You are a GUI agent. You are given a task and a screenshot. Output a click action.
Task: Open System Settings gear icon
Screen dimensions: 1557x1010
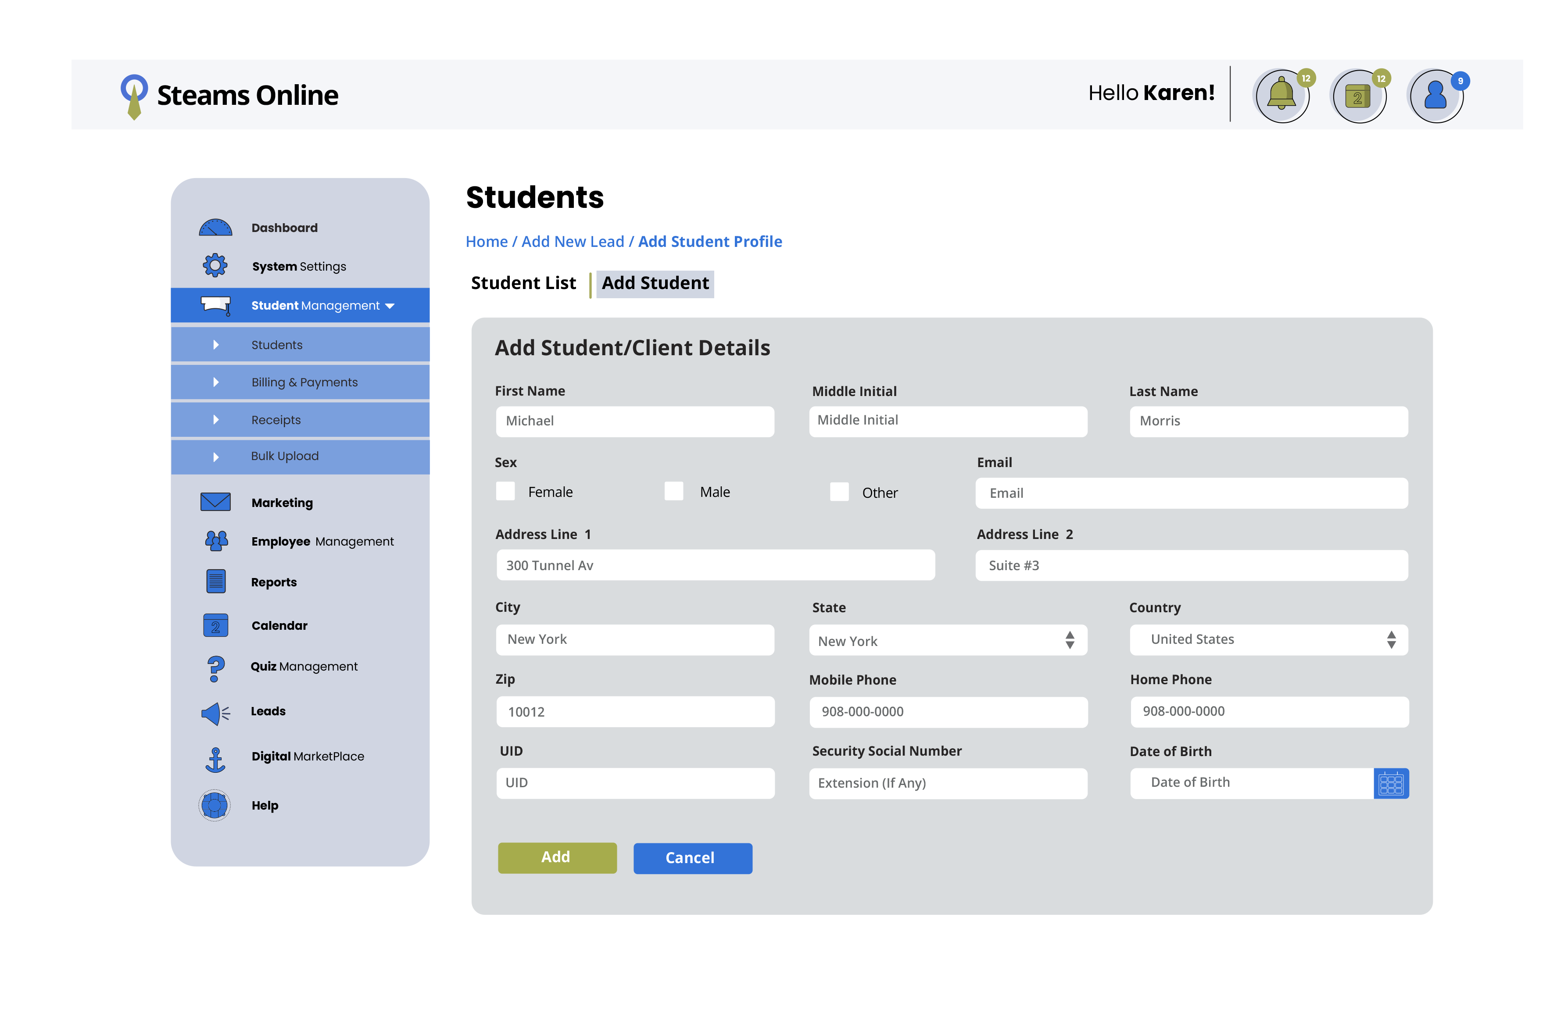(x=215, y=266)
